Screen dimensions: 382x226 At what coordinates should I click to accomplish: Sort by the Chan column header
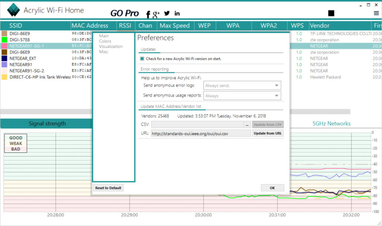145,26
